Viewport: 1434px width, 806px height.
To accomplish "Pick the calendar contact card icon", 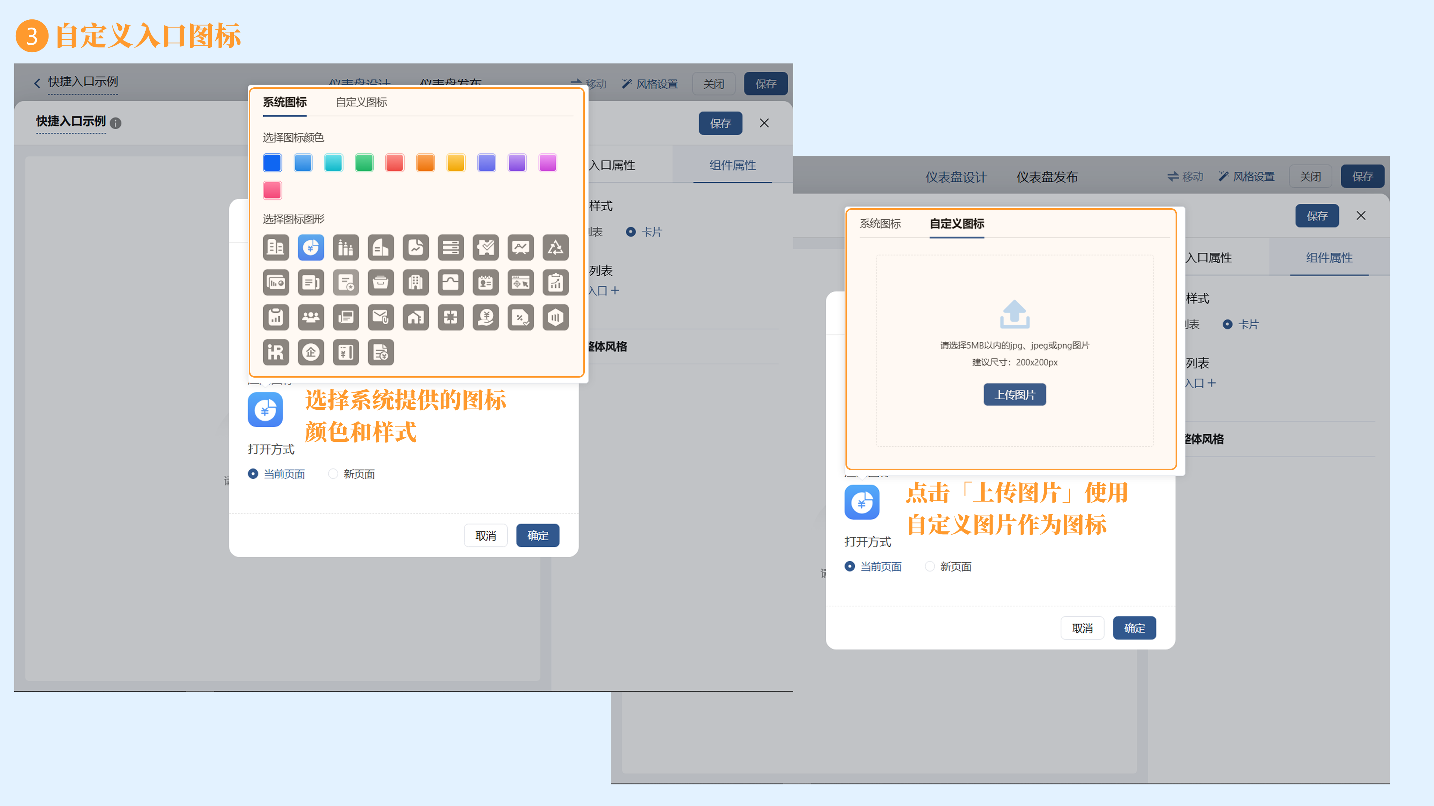I will pyautogui.click(x=485, y=282).
